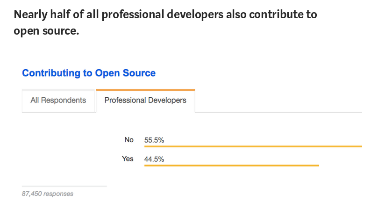The height and width of the screenshot is (209, 392).
Task: Select the 55.5% value label
Action: click(x=154, y=140)
